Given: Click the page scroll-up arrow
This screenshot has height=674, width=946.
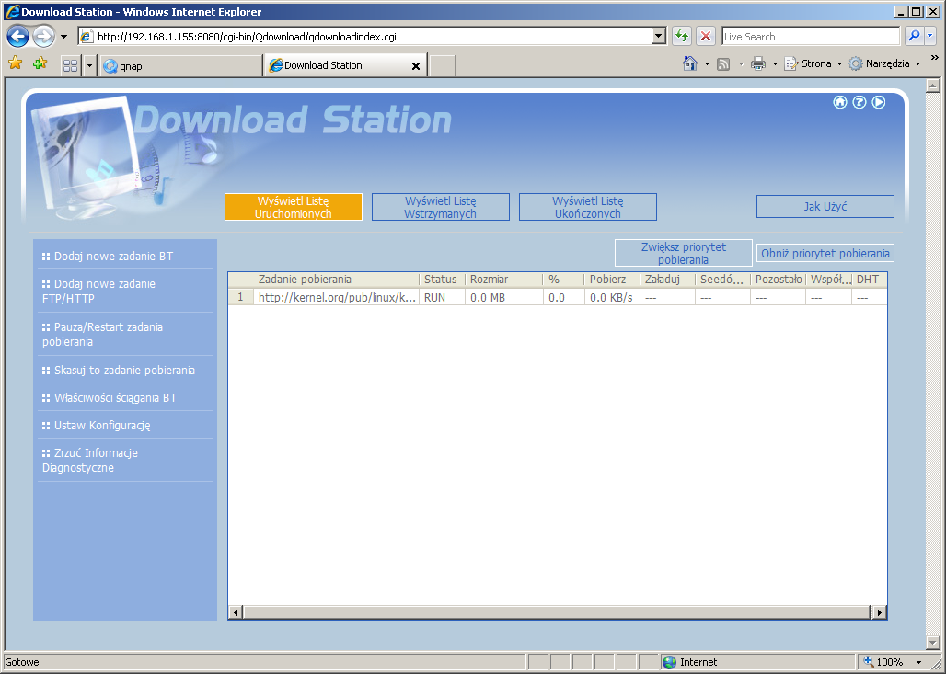Looking at the screenshot, I should [x=933, y=86].
